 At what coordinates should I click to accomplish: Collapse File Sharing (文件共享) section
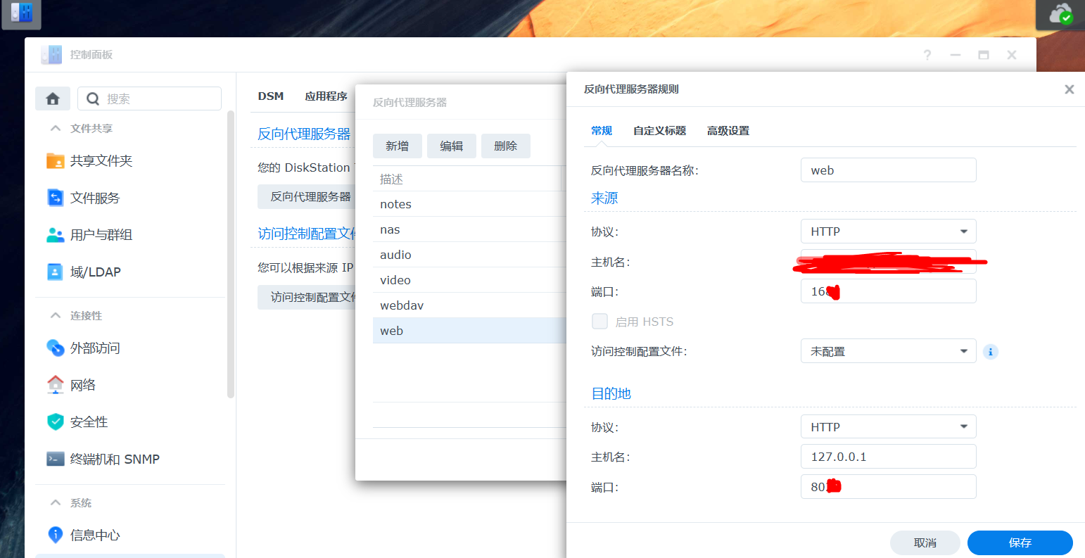(x=56, y=128)
